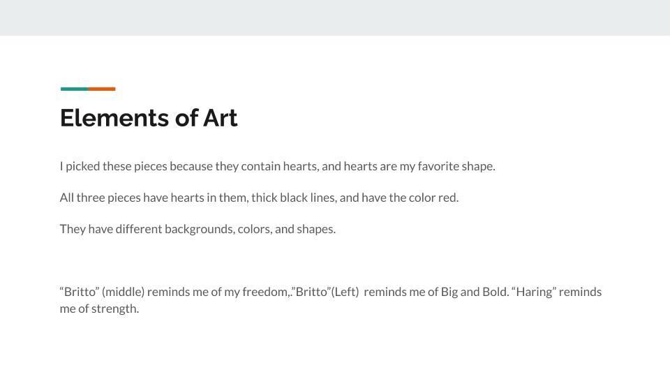The image size is (670, 377).
Task: Click the orange accent line segment
Action: click(x=102, y=89)
